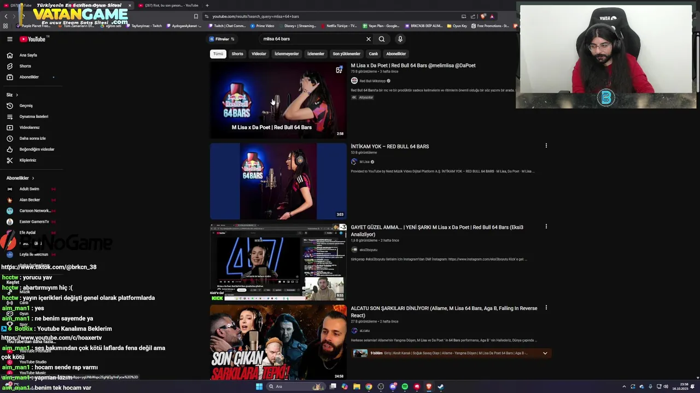
Task: Select the Canlı filter chip
Action: pyautogui.click(x=374, y=53)
